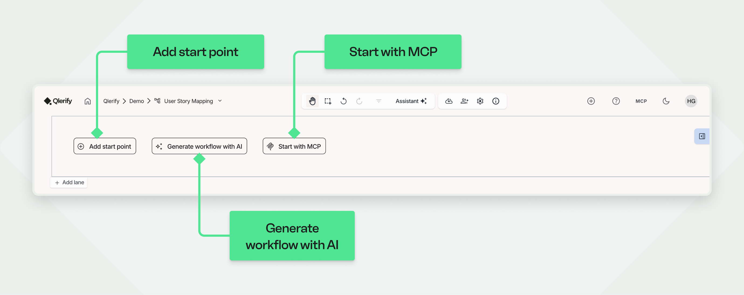Redo the last action
The height and width of the screenshot is (295, 744).
coord(359,101)
